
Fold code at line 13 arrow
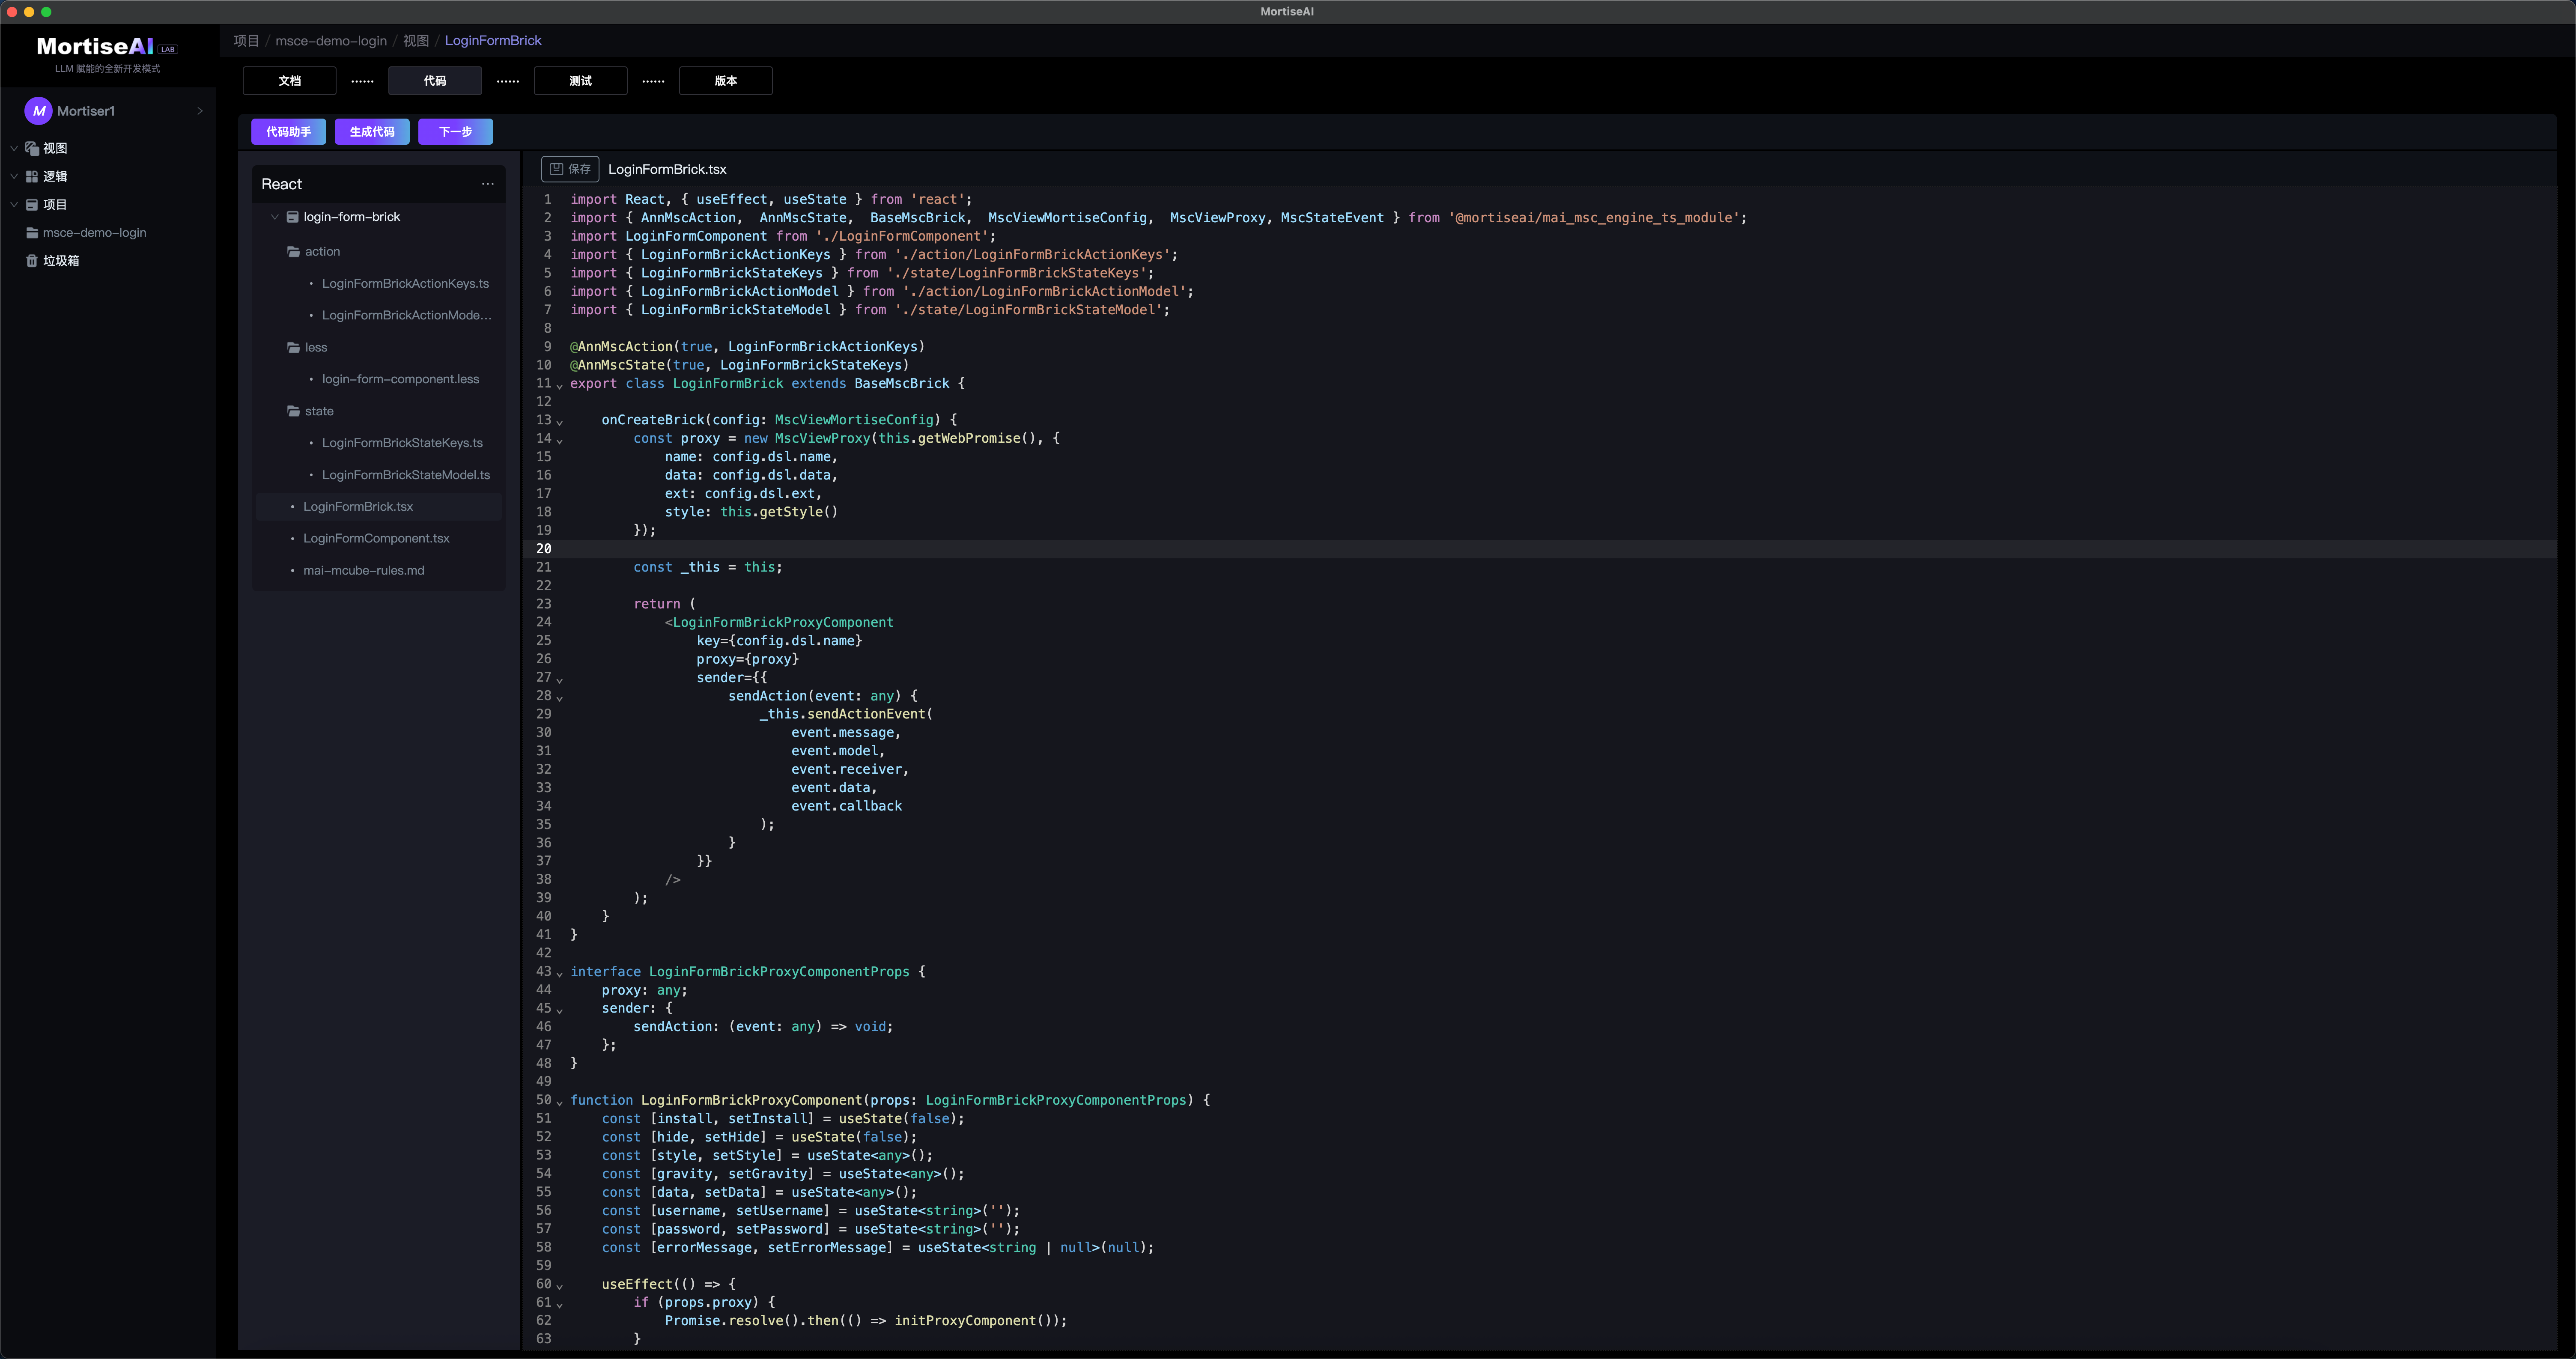[560, 422]
